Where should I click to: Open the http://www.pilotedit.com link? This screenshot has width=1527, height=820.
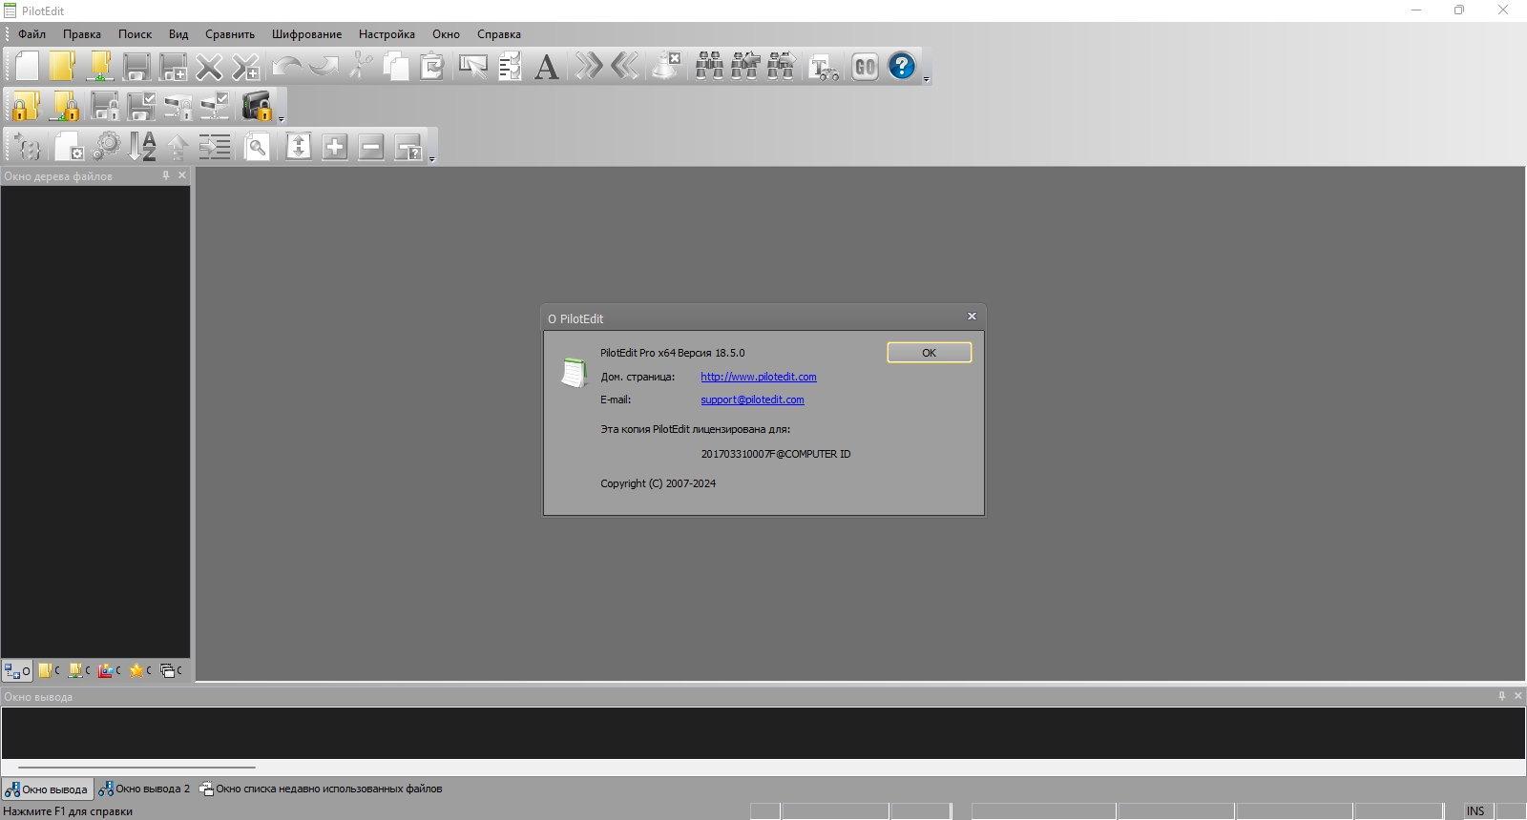pyautogui.click(x=759, y=377)
